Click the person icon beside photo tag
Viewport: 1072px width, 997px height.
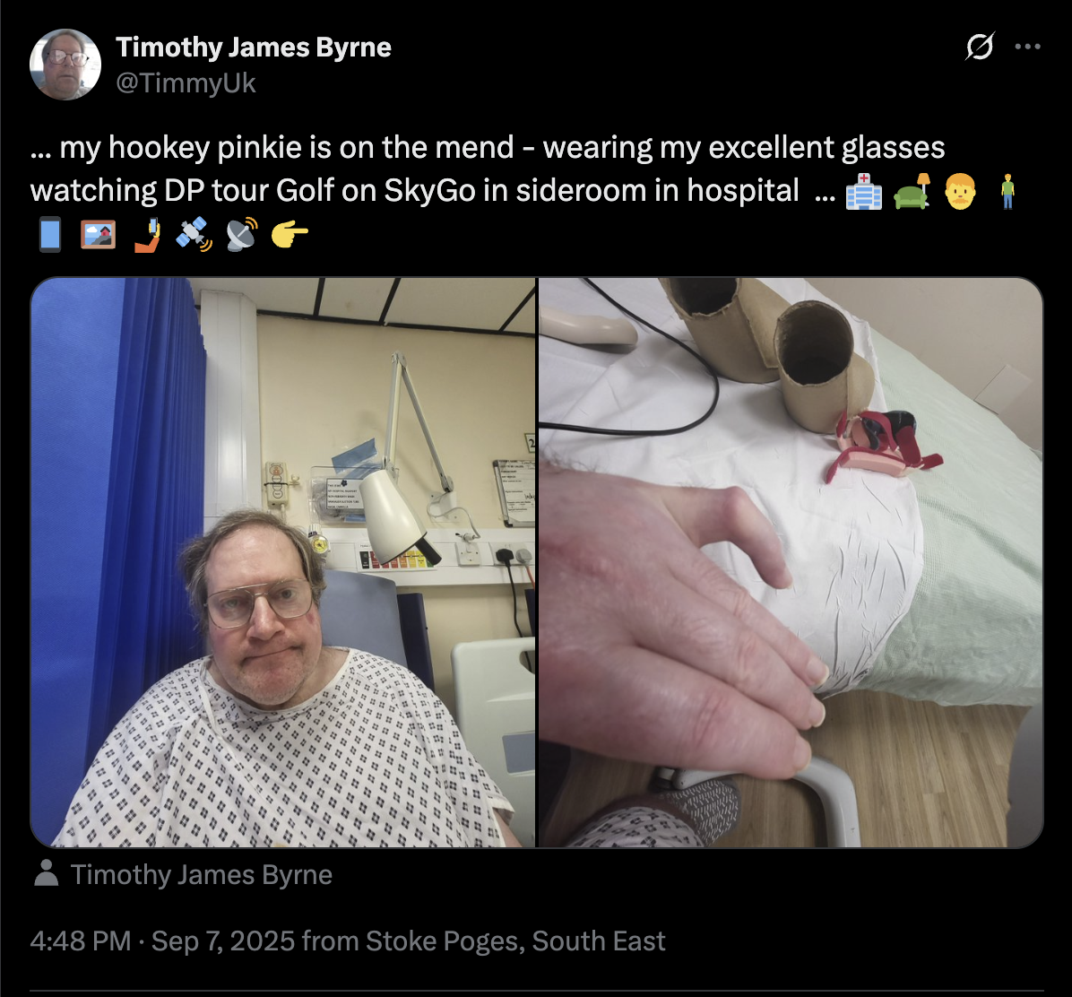[x=47, y=873]
